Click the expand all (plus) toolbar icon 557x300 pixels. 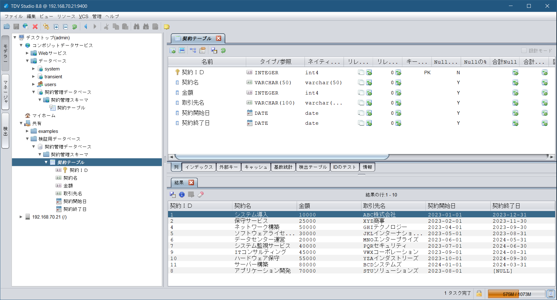(x=56, y=27)
